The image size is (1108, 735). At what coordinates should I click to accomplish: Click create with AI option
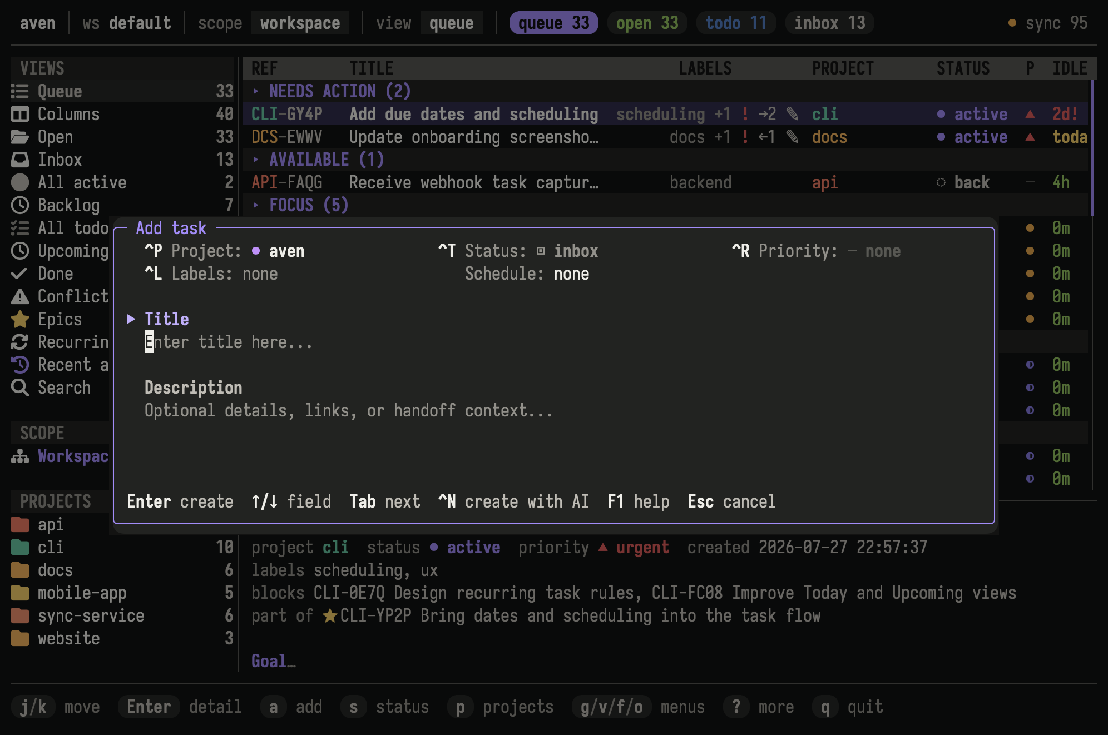click(x=513, y=501)
